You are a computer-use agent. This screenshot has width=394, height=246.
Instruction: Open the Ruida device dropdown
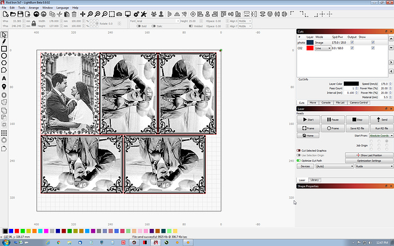click(374, 166)
